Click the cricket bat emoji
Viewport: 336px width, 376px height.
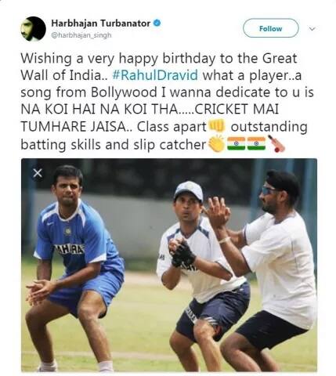tap(276, 144)
